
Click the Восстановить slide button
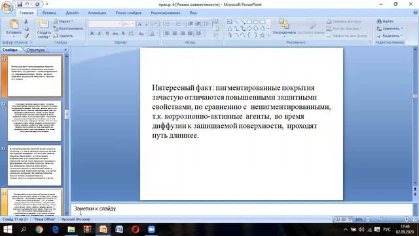pyautogui.click(x=68, y=29)
